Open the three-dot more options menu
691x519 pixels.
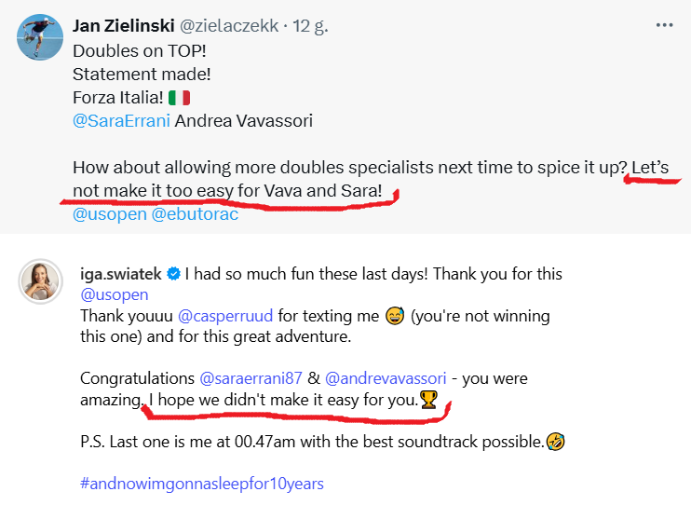pos(664,25)
